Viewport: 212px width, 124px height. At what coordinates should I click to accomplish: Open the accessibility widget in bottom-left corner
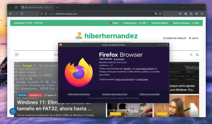tap(13, 111)
